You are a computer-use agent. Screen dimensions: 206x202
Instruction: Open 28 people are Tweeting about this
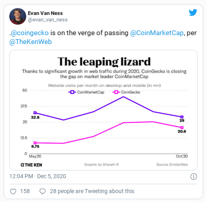pyautogui.click(x=92, y=191)
